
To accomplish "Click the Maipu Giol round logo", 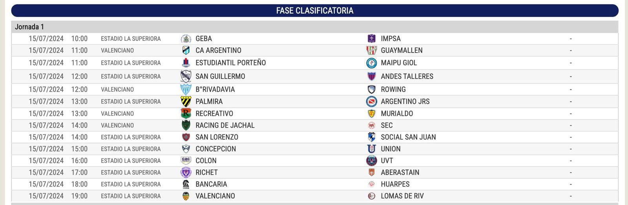I will coord(371,63).
